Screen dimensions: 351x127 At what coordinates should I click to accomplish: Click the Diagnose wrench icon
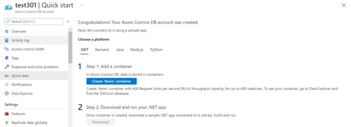pyautogui.click(x=7, y=67)
